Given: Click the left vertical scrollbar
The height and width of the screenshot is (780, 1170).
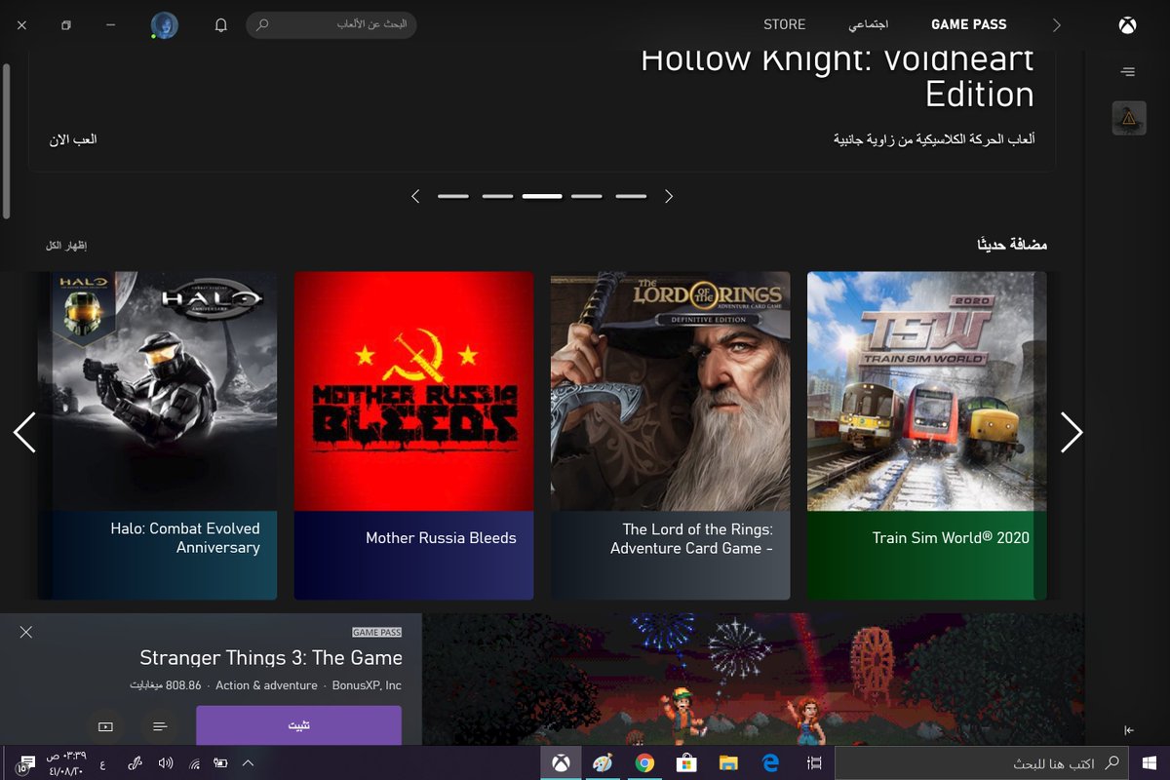Looking at the screenshot, I should coord(7,141).
